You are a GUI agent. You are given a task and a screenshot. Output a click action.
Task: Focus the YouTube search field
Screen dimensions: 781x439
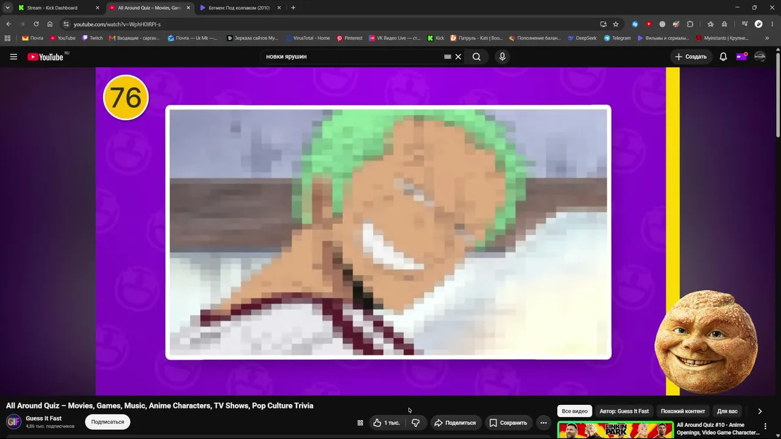(353, 57)
